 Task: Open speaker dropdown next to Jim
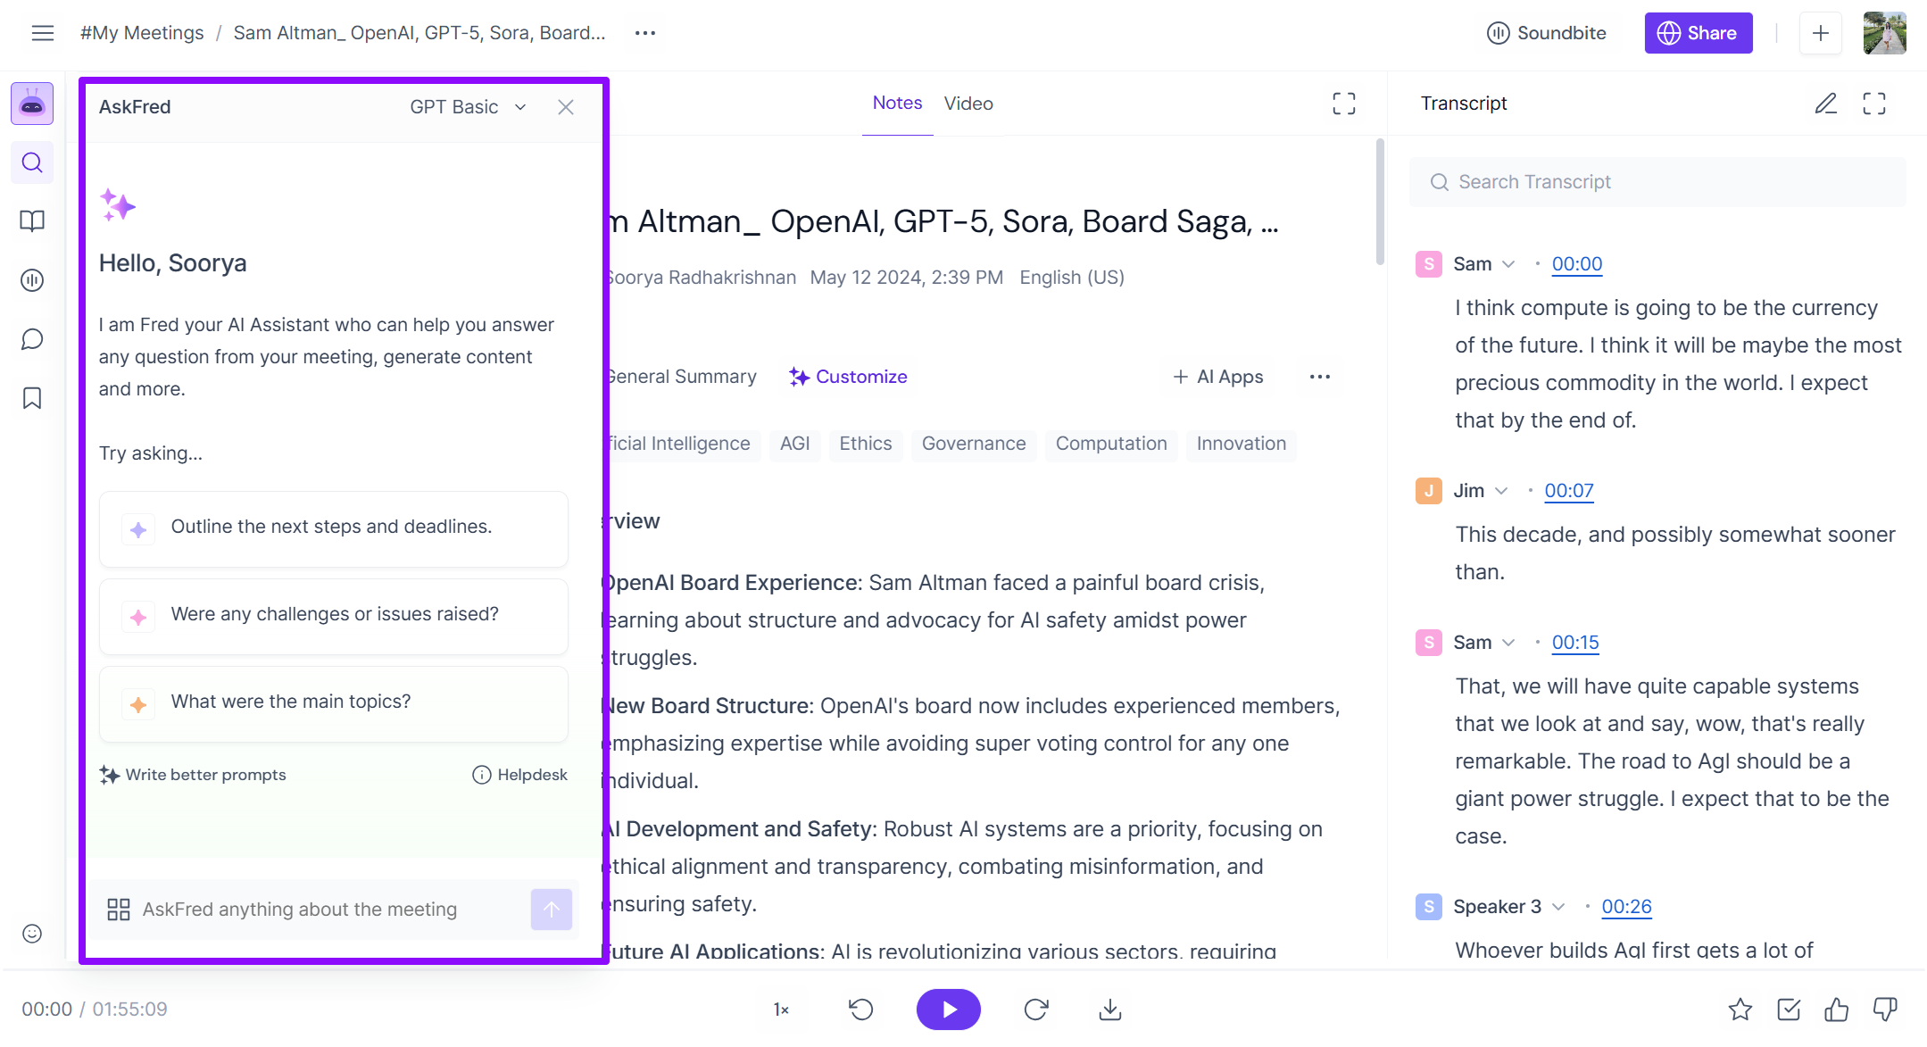pos(1501,491)
